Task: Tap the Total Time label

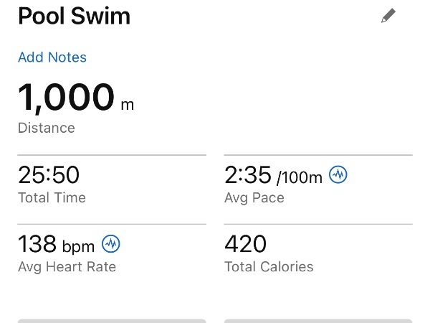Action: point(52,197)
